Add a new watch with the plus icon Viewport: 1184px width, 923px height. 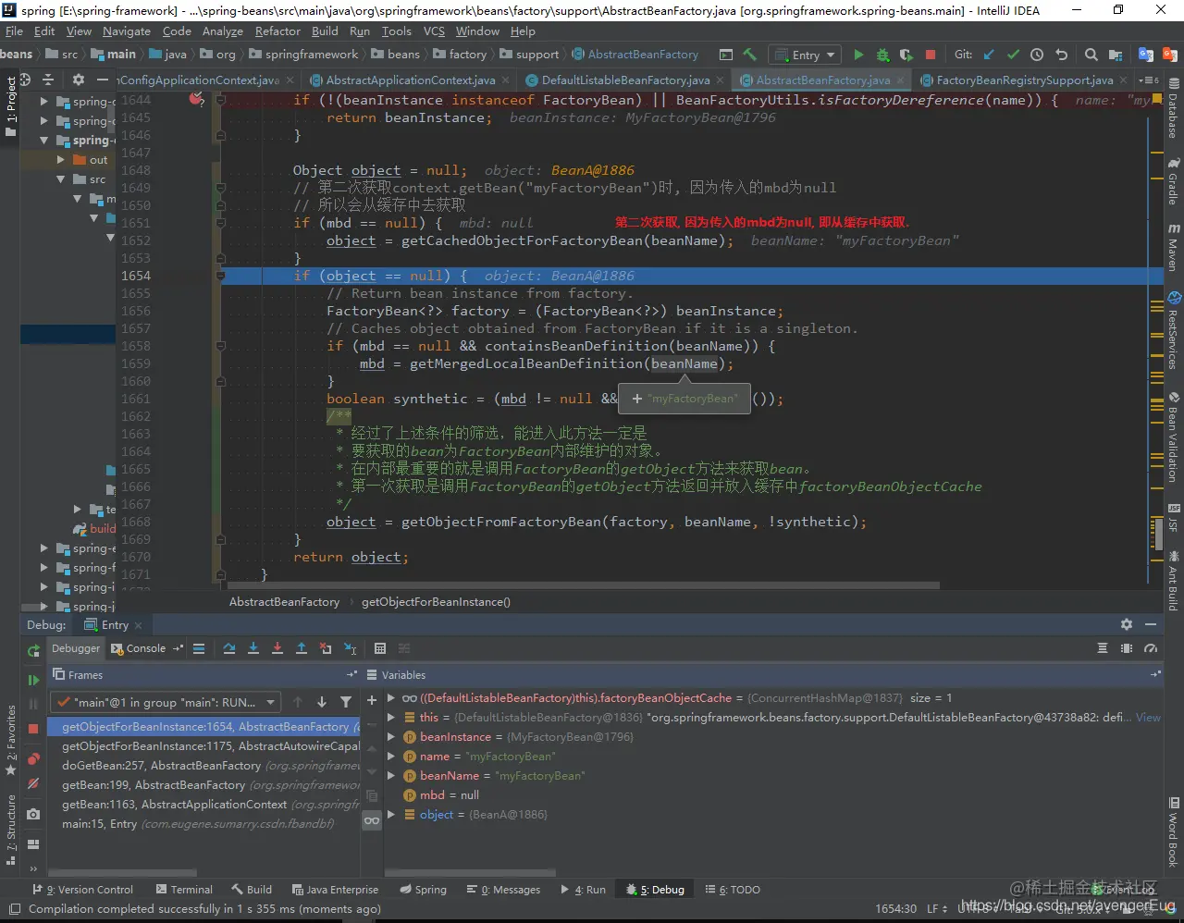[372, 700]
